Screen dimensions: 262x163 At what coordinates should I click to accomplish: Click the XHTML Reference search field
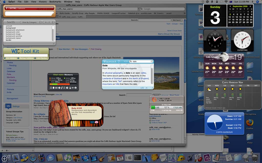(x=29, y=13)
